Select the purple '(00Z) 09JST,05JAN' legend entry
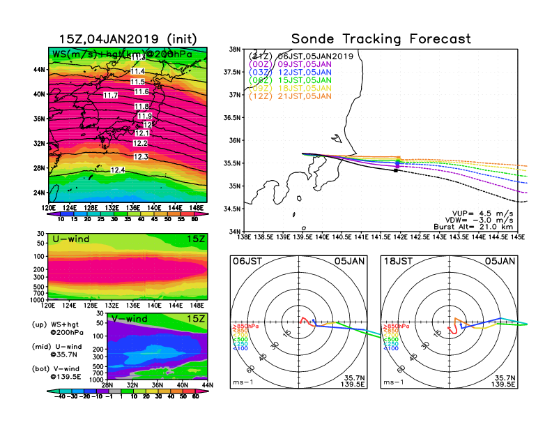 point(290,64)
